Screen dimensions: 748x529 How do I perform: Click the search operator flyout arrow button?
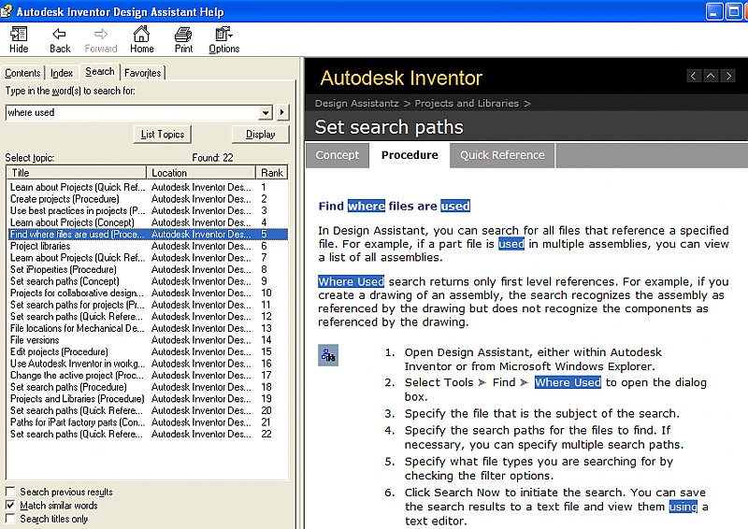[282, 112]
